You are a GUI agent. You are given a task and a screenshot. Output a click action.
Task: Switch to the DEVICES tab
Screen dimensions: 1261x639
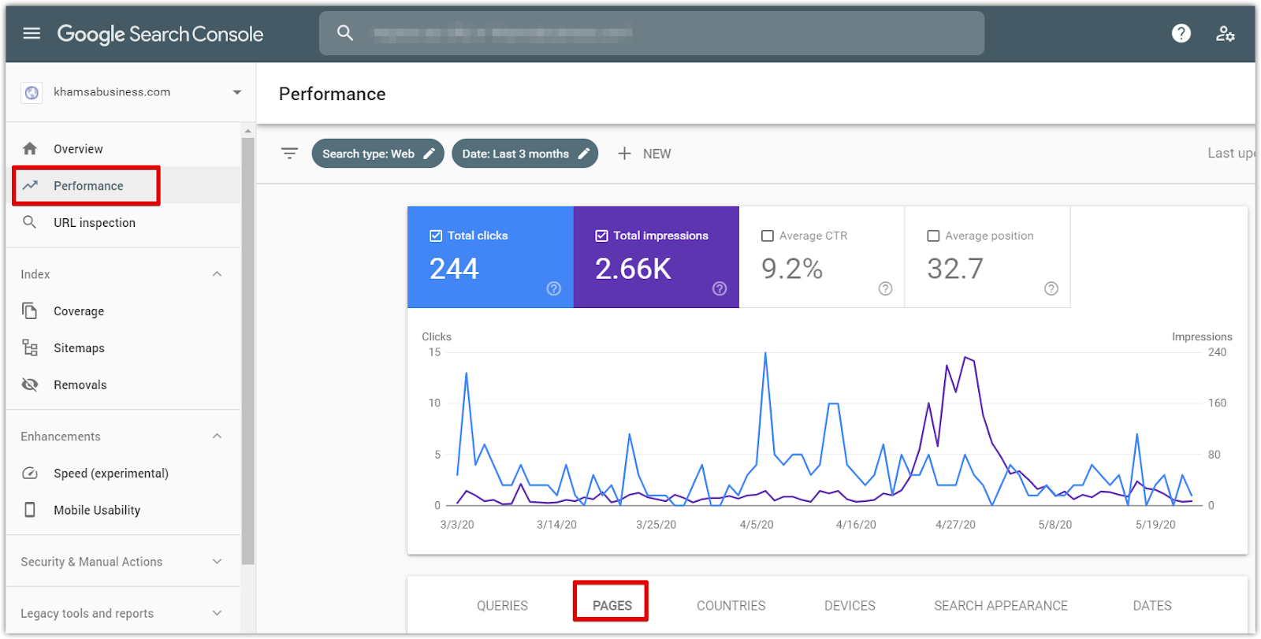(x=850, y=605)
